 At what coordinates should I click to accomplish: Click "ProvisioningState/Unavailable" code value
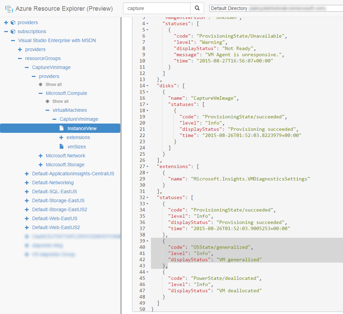click(x=241, y=36)
